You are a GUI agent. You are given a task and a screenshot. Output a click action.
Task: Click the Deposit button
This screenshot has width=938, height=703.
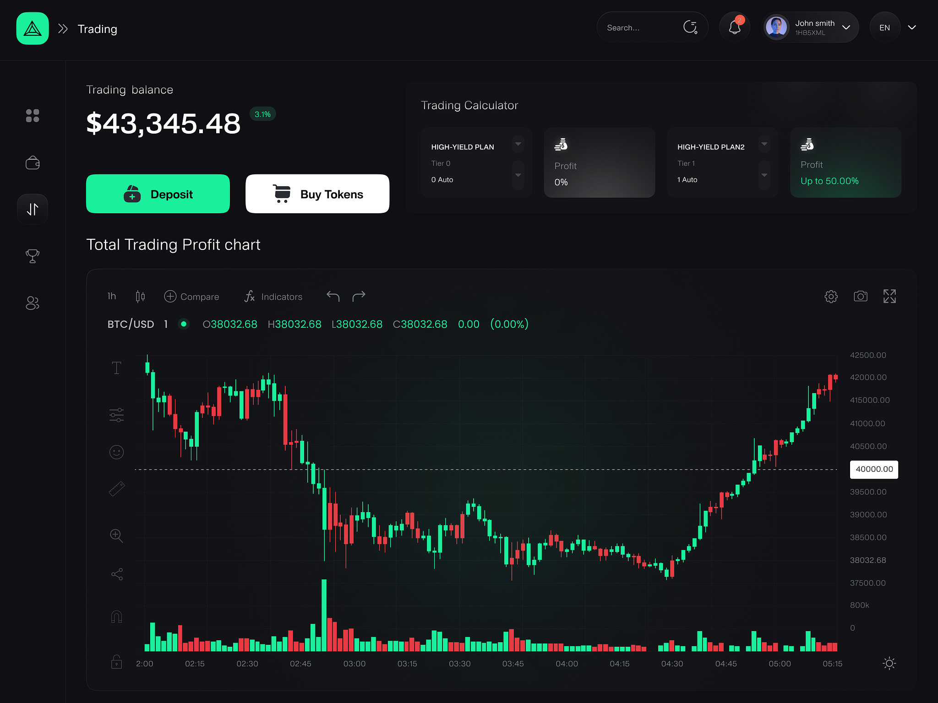click(158, 194)
